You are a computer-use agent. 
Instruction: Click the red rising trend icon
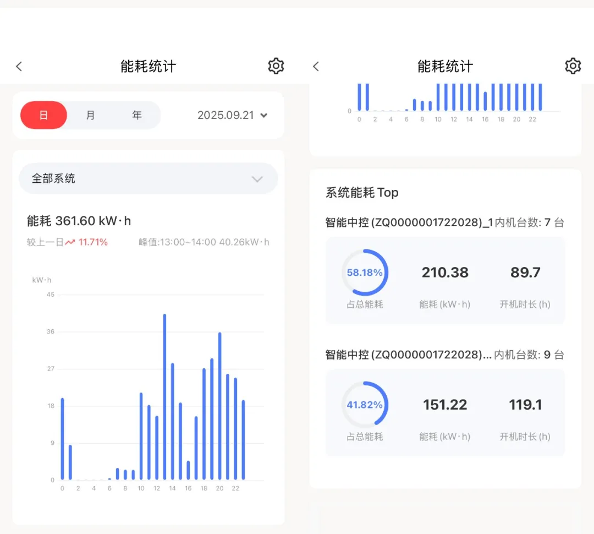point(70,242)
